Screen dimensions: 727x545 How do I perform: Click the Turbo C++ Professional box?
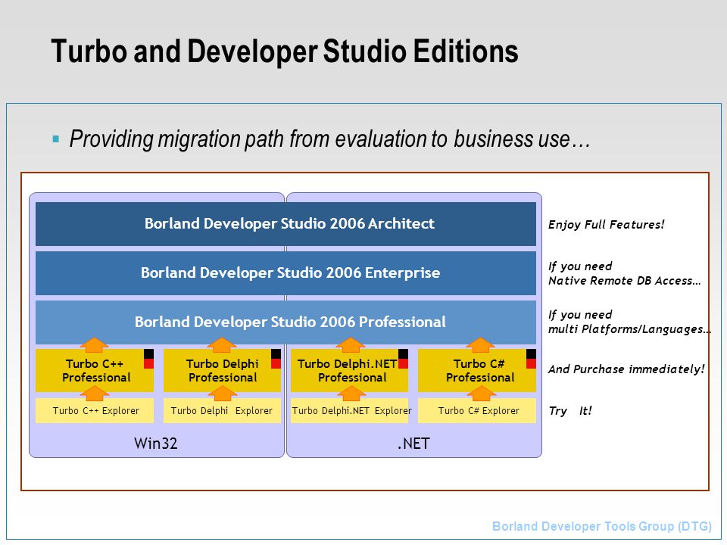95,371
